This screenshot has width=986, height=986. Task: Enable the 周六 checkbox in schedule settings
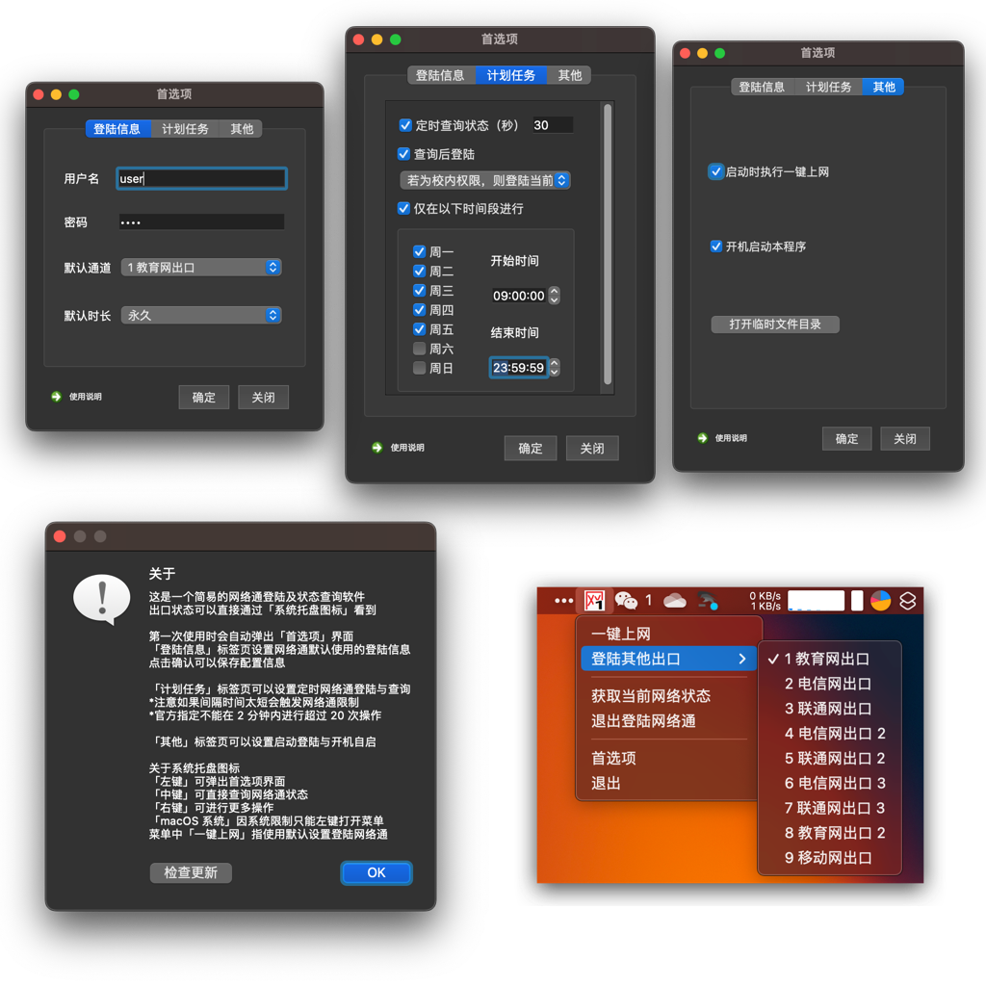click(419, 348)
